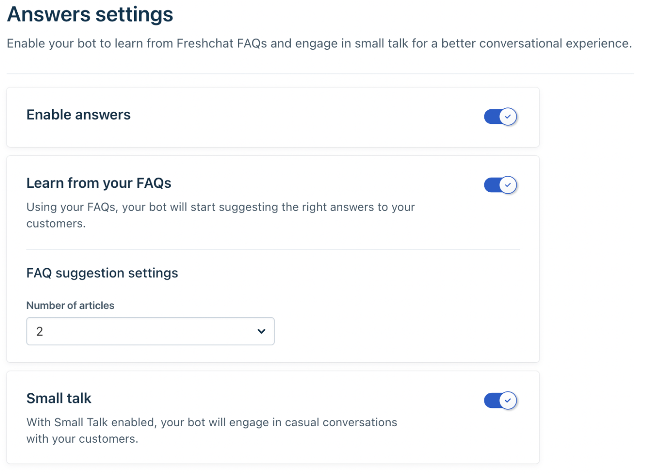Viewport: 648px width, 476px height.
Task: Open the Number of articles dropdown
Action: (x=150, y=331)
